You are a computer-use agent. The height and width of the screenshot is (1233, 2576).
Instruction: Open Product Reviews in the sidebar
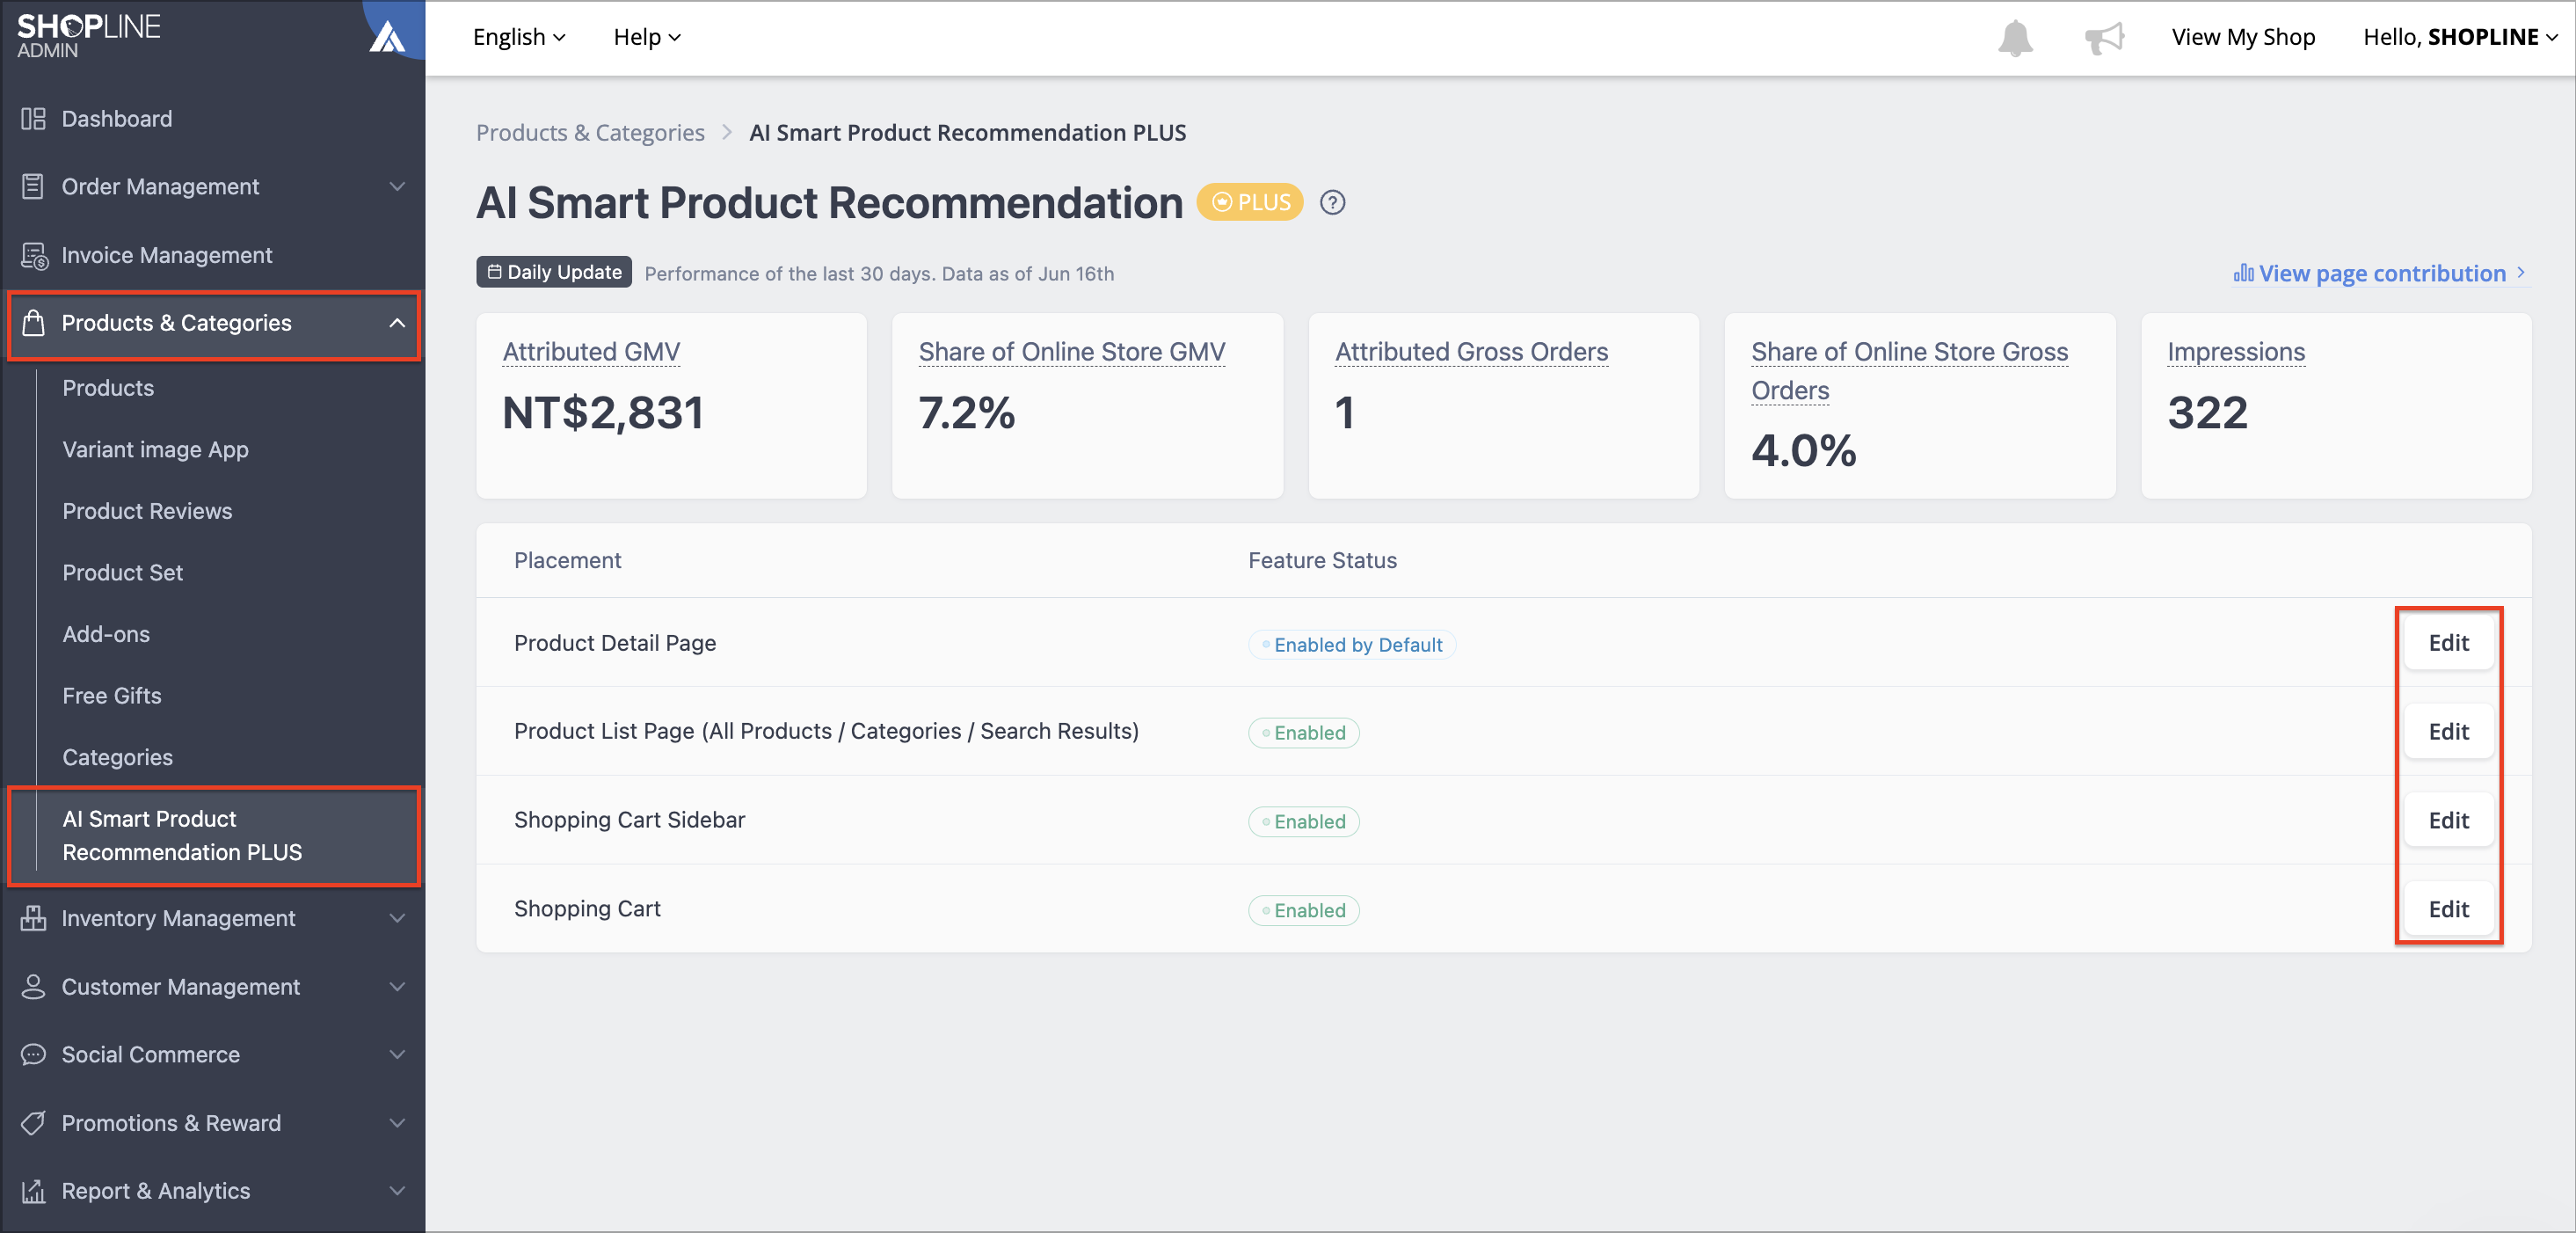tap(147, 511)
